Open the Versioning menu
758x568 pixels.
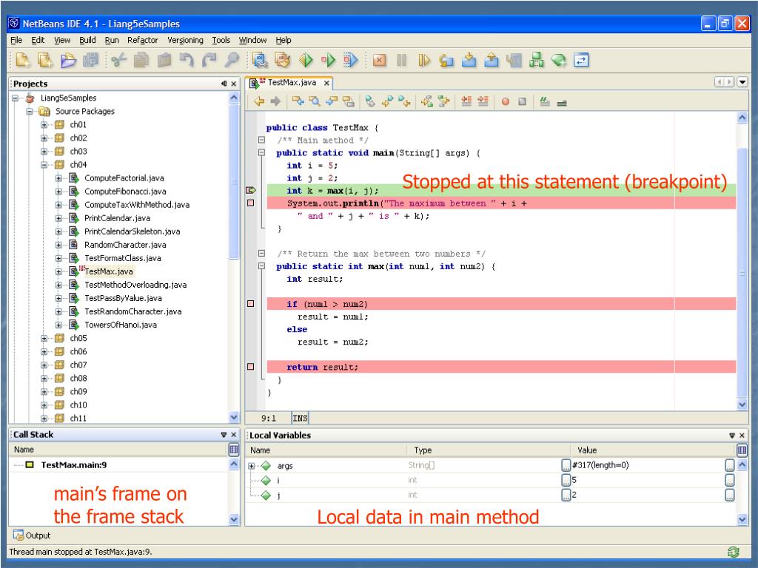[185, 40]
